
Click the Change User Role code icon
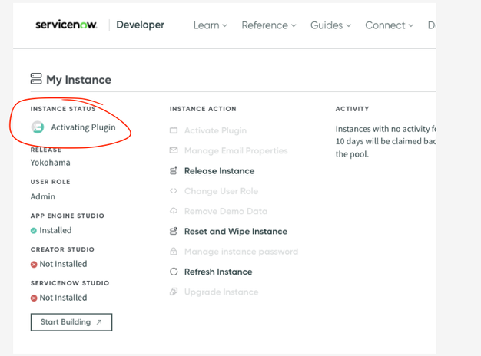[x=174, y=191]
